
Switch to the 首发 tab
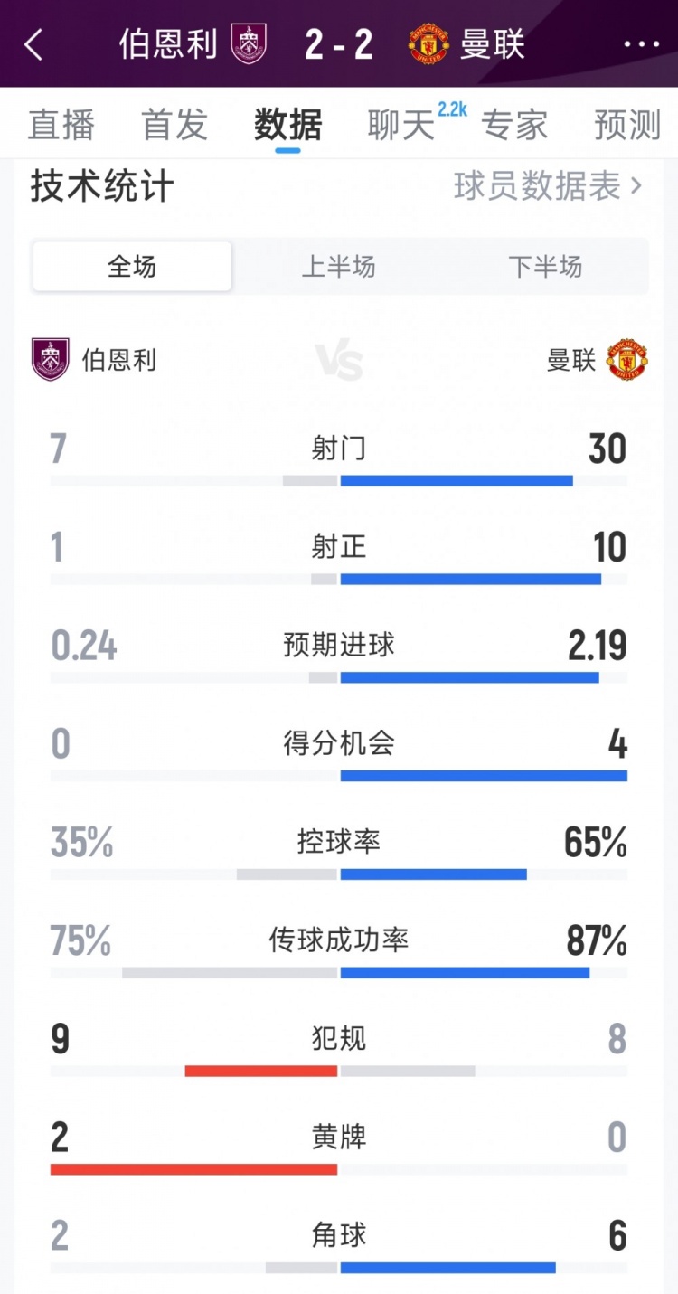(174, 126)
